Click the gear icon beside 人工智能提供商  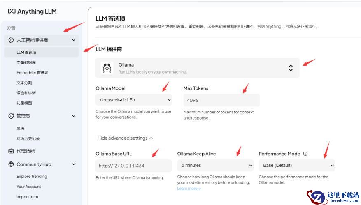click(x=11, y=40)
